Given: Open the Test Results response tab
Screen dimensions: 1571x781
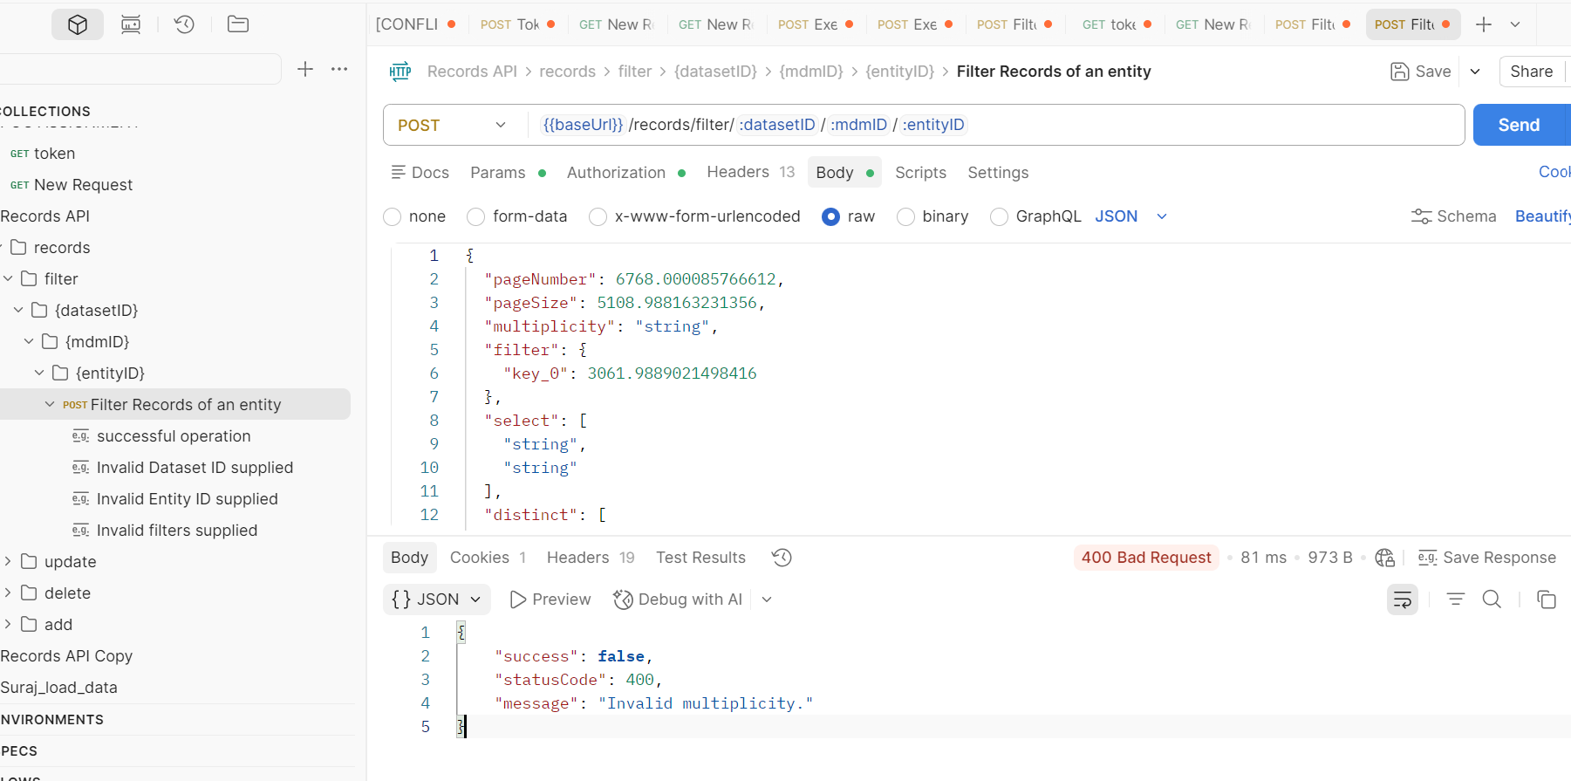Looking at the screenshot, I should [x=700, y=558].
